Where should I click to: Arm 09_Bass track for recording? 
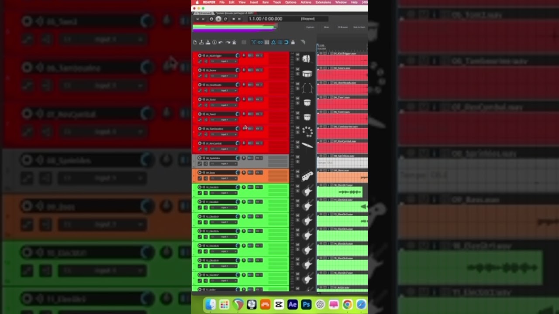point(200,172)
